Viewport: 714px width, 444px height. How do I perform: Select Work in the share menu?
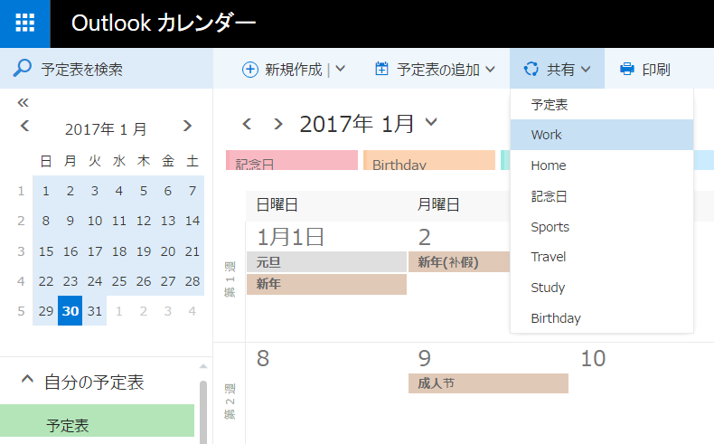point(602,135)
